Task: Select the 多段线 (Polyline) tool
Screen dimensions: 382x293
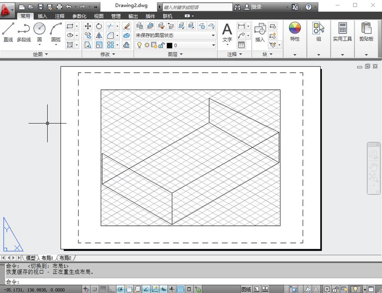Action: (23, 32)
